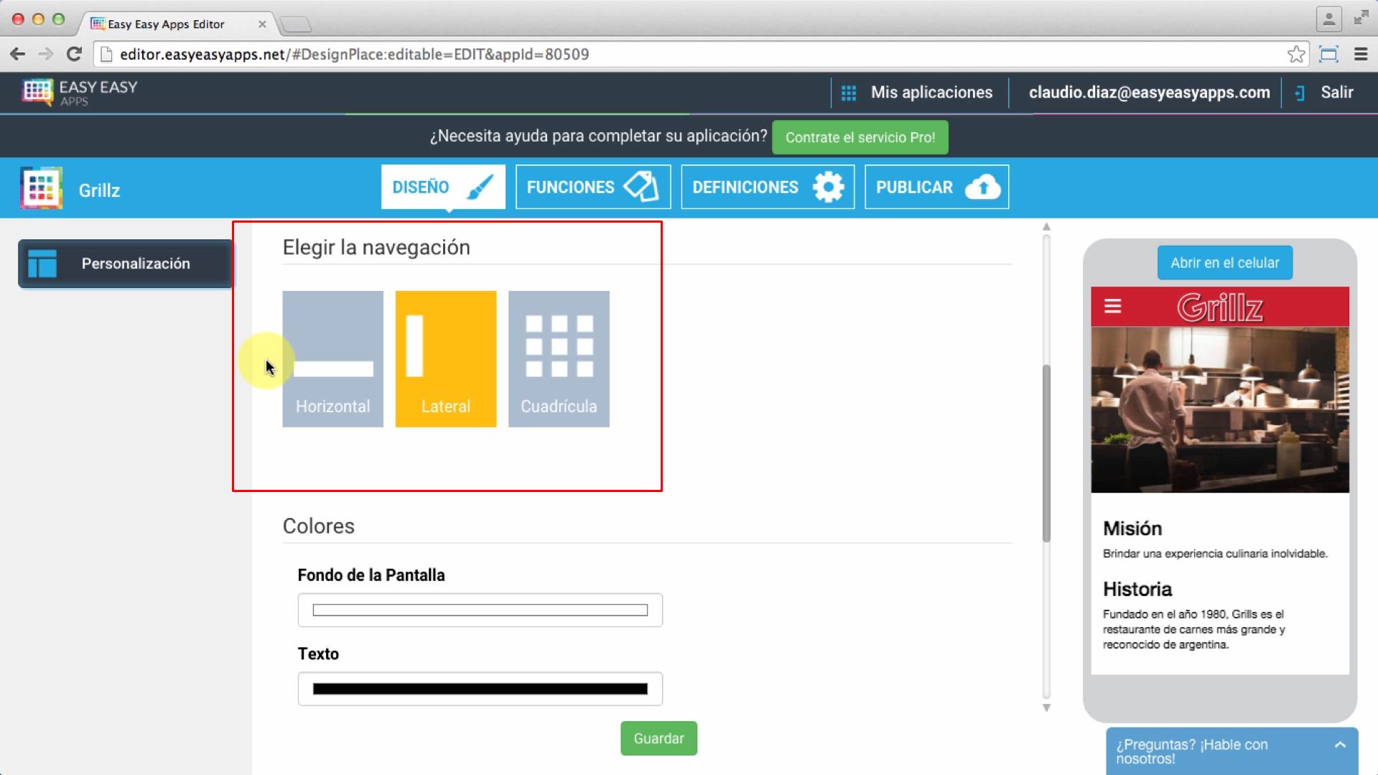Select the Horizontal navigation layout
This screenshot has height=775, width=1378.
pyautogui.click(x=332, y=358)
